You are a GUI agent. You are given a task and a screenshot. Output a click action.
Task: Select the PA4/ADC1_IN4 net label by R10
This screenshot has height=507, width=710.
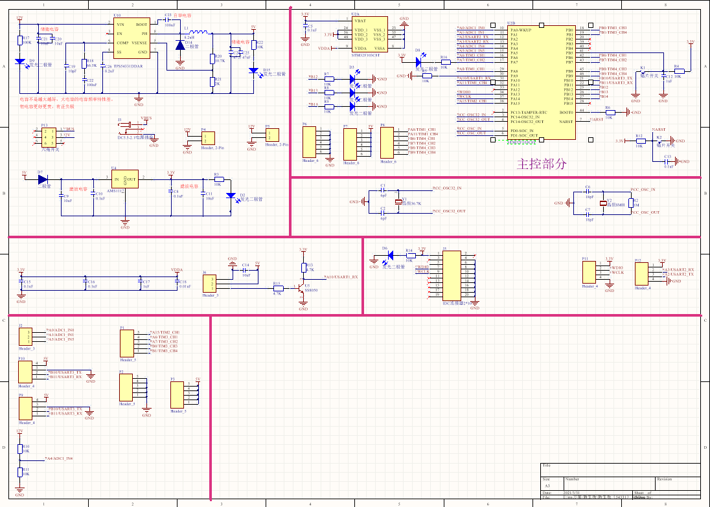(x=59, y=458)
